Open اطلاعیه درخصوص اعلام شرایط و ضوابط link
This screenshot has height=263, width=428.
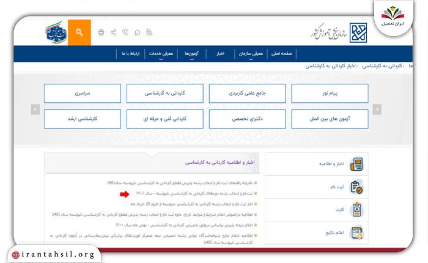click(153, 215)
